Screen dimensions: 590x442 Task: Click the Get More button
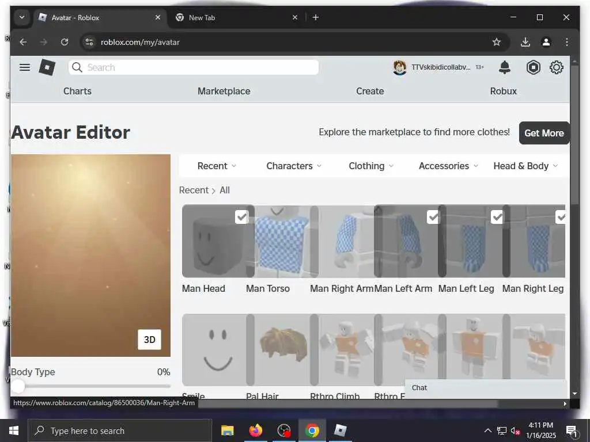[x=544, y=133]
